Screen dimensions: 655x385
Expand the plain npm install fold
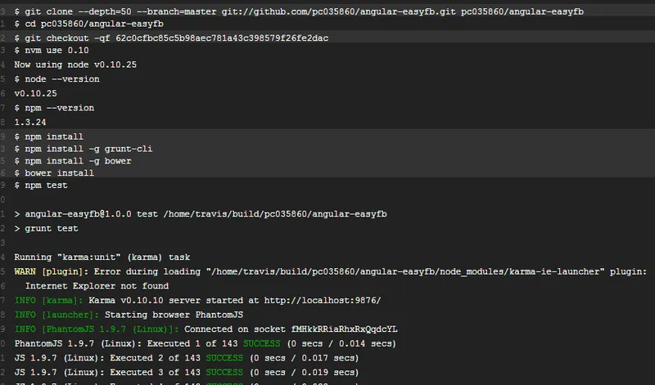pyautogui.click(x=49, y=136)
